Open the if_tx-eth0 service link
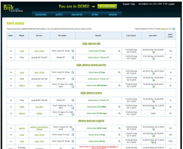Screen dimensions: 183x149 (39, 107)
